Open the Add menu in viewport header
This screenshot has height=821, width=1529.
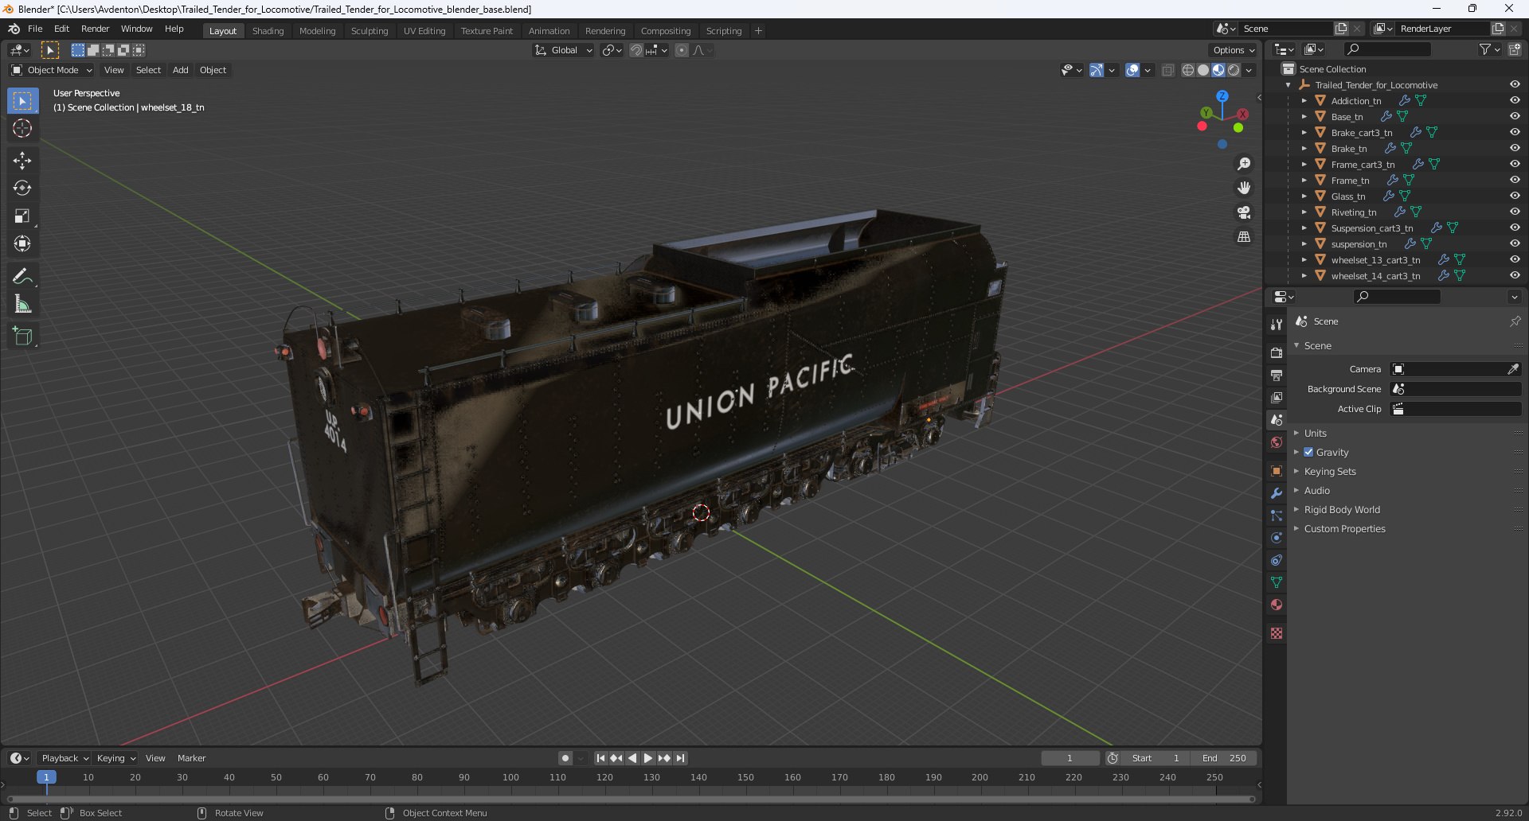click(x=181, y=70)
